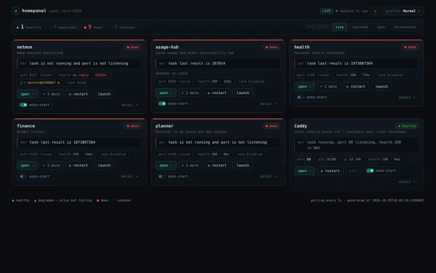Click the '1 healthy' summary counter

29,27
